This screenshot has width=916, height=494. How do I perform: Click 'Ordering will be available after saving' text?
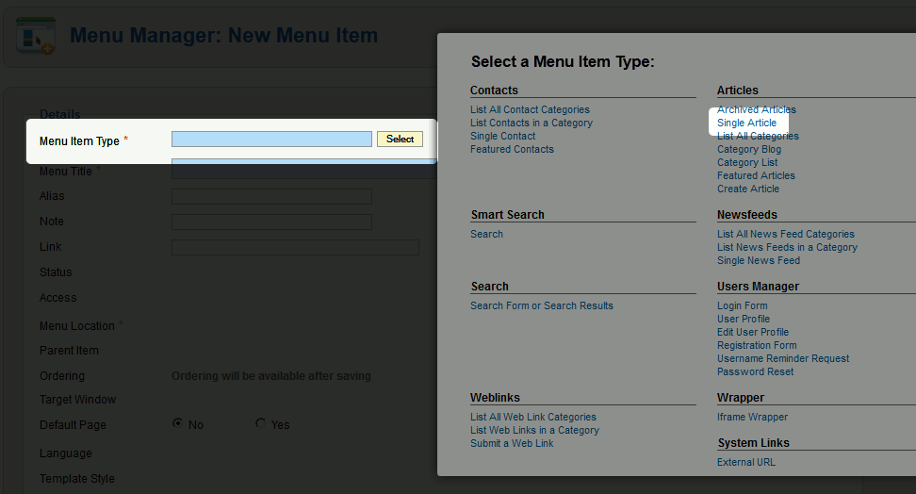click(x=271, y=376)
